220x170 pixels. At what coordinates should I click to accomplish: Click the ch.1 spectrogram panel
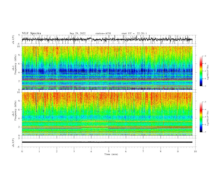pos(107,68)
